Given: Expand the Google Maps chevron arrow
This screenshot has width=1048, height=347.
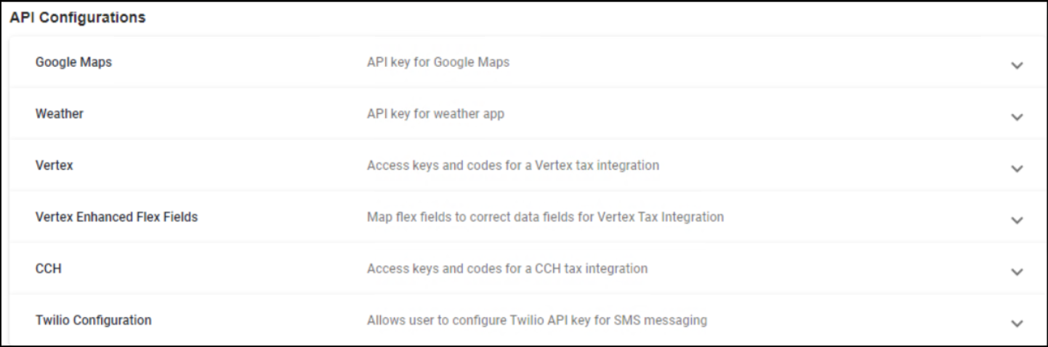Looking at the screenshot, I should point(1017,65).
